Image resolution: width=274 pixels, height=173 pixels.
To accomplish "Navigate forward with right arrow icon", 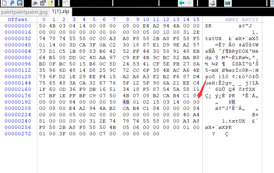I will [189, 3].
